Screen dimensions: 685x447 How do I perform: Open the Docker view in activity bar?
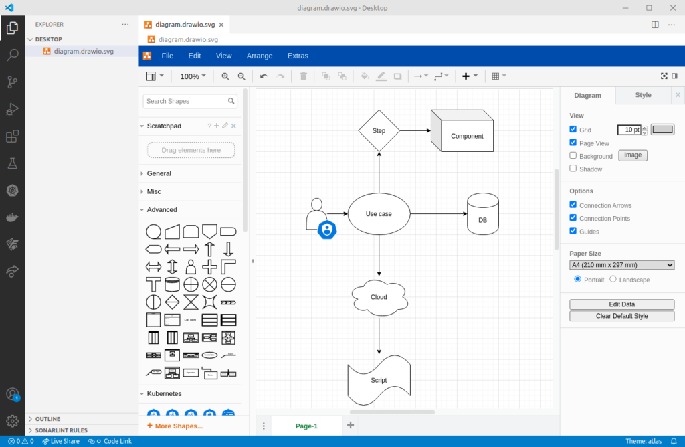[12, 217]
